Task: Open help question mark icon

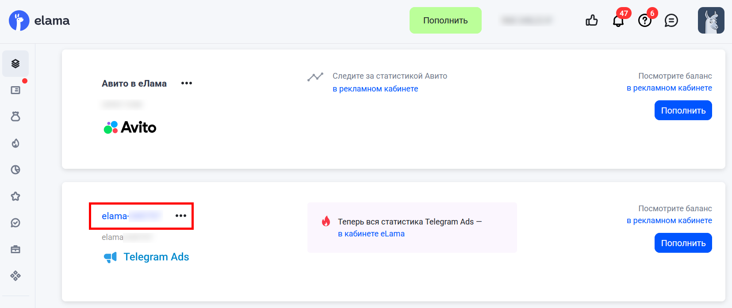Action: pyautogui.click(x=644, y=21)
